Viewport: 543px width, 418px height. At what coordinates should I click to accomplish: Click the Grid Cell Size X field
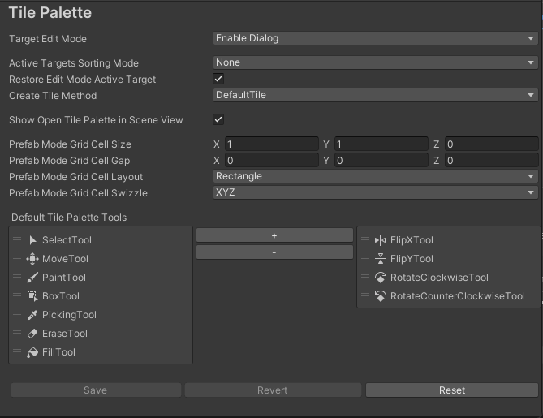(271, 144)
